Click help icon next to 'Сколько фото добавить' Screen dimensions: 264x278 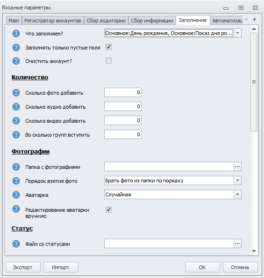click(x=16, y=92)
